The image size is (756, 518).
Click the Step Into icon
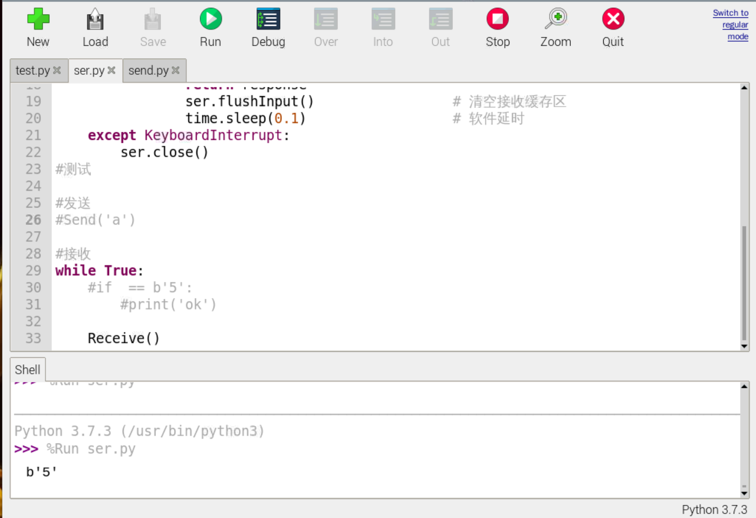pyautogui.click(x=383, y=19)
